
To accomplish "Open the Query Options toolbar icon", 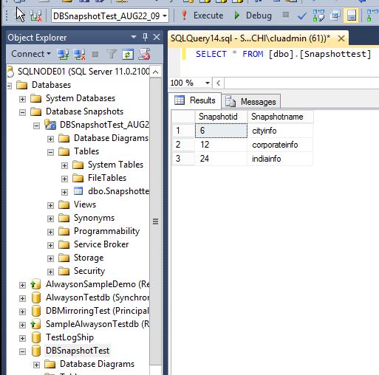I will pos(335,16).
